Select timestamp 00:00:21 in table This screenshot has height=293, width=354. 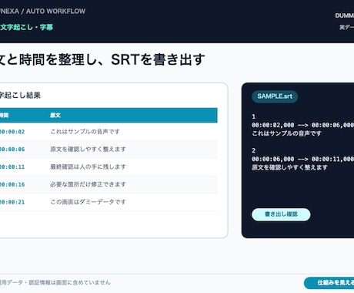pos(12,202)
